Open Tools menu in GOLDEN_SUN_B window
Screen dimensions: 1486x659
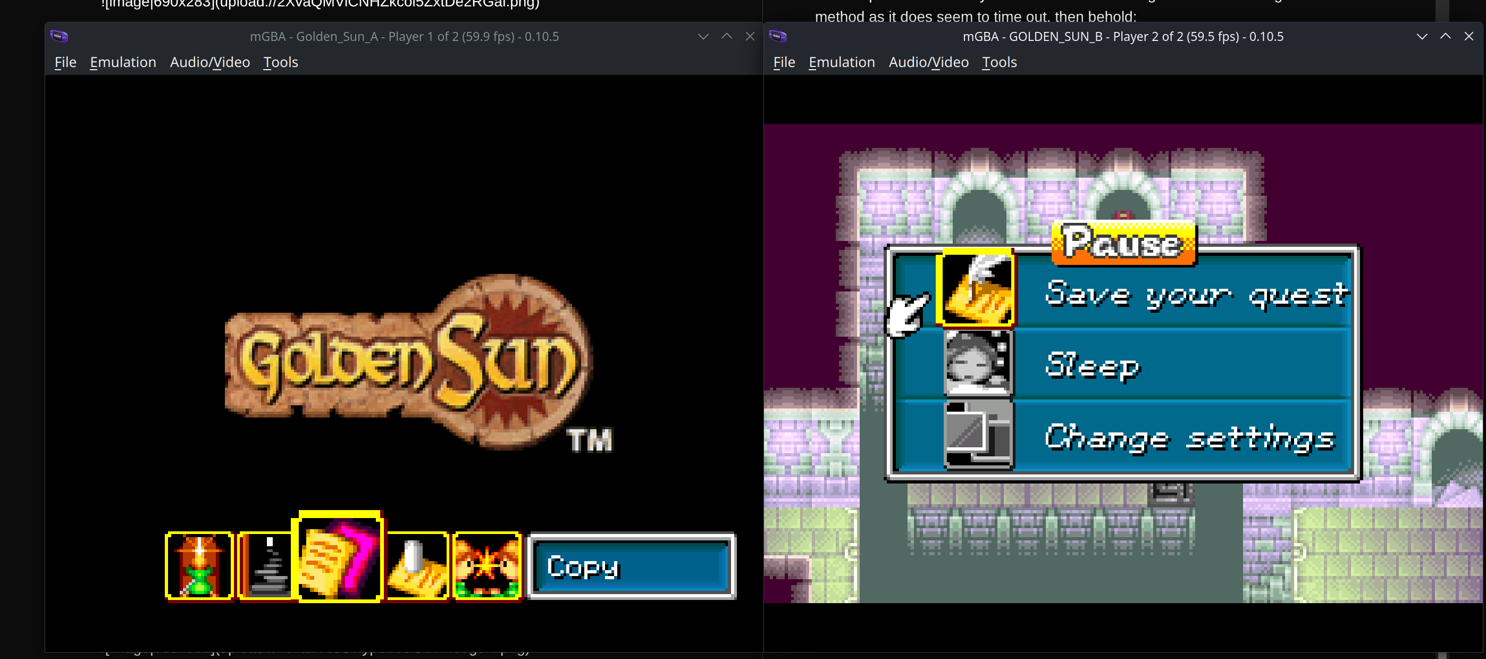(999, 62)
